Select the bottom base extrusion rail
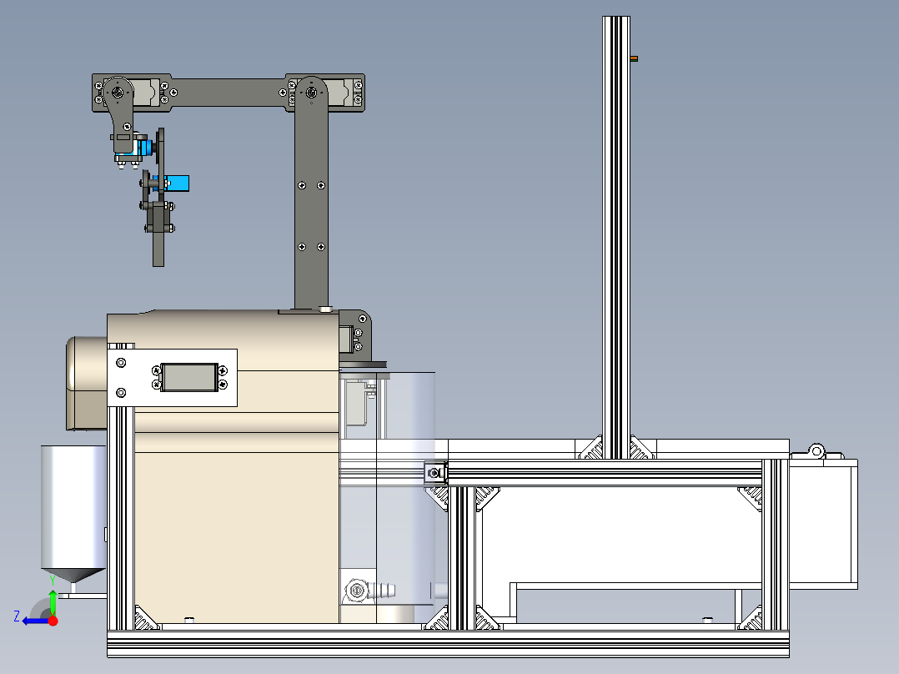Image resolution: width=899 pixels, height=674 pixels. pos(448,644)
